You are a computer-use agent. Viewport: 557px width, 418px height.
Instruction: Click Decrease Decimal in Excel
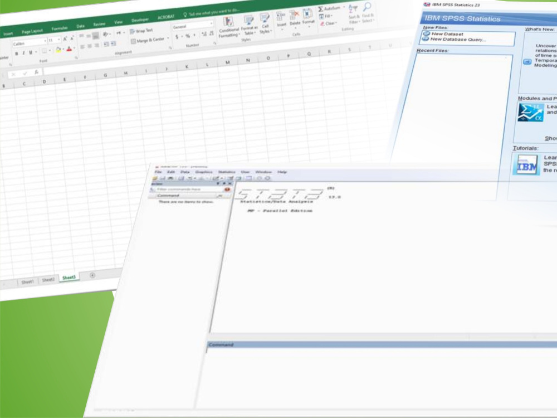pos(212,33)
